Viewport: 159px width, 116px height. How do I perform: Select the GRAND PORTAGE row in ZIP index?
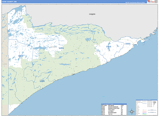[114, 108]
